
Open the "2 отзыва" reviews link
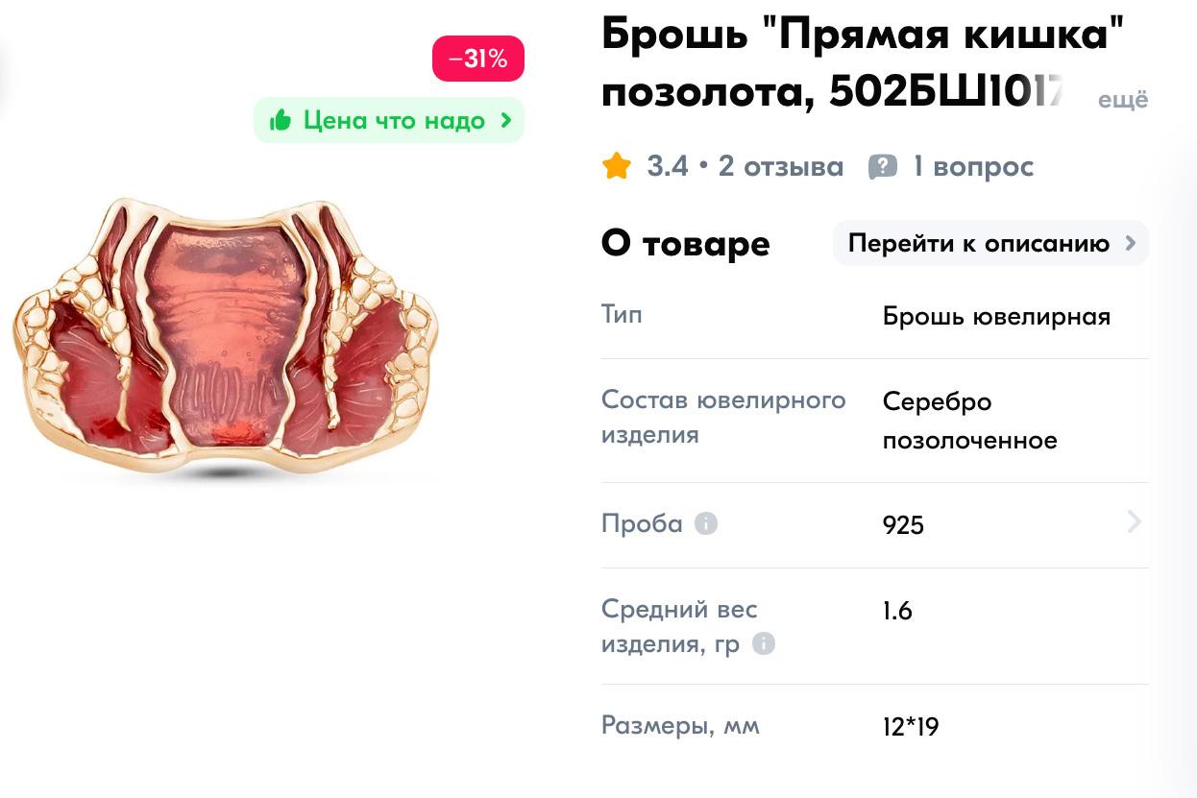coord(781,165)
